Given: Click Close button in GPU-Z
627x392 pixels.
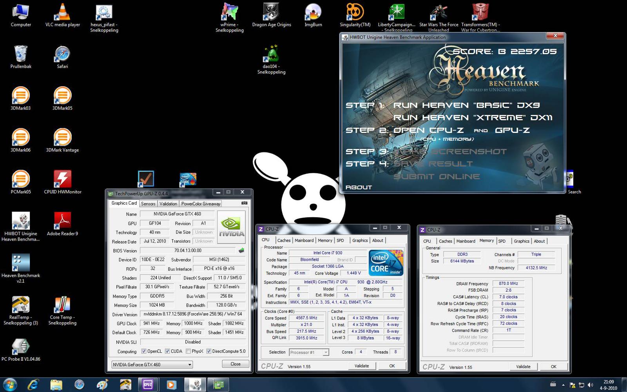Looking at the screenshot, I should pos(236,364).
